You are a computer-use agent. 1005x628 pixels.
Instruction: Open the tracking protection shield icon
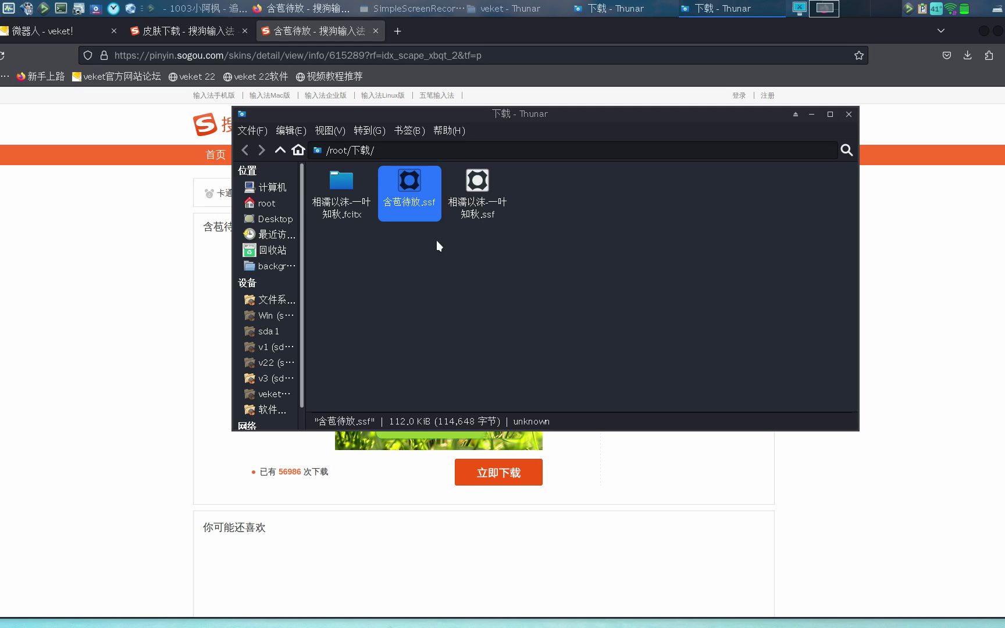88,55
